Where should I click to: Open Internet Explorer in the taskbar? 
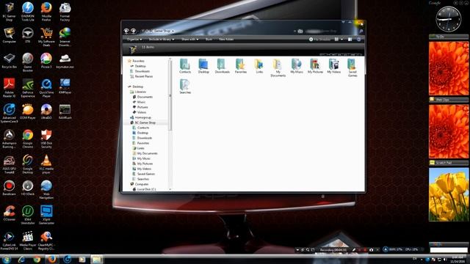click(21, 259)
